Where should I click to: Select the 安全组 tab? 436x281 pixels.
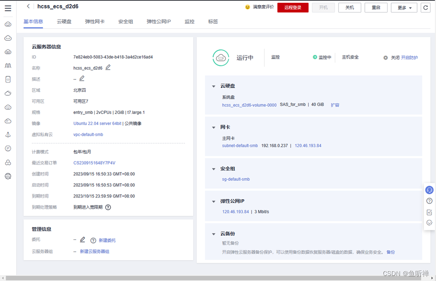125,21
